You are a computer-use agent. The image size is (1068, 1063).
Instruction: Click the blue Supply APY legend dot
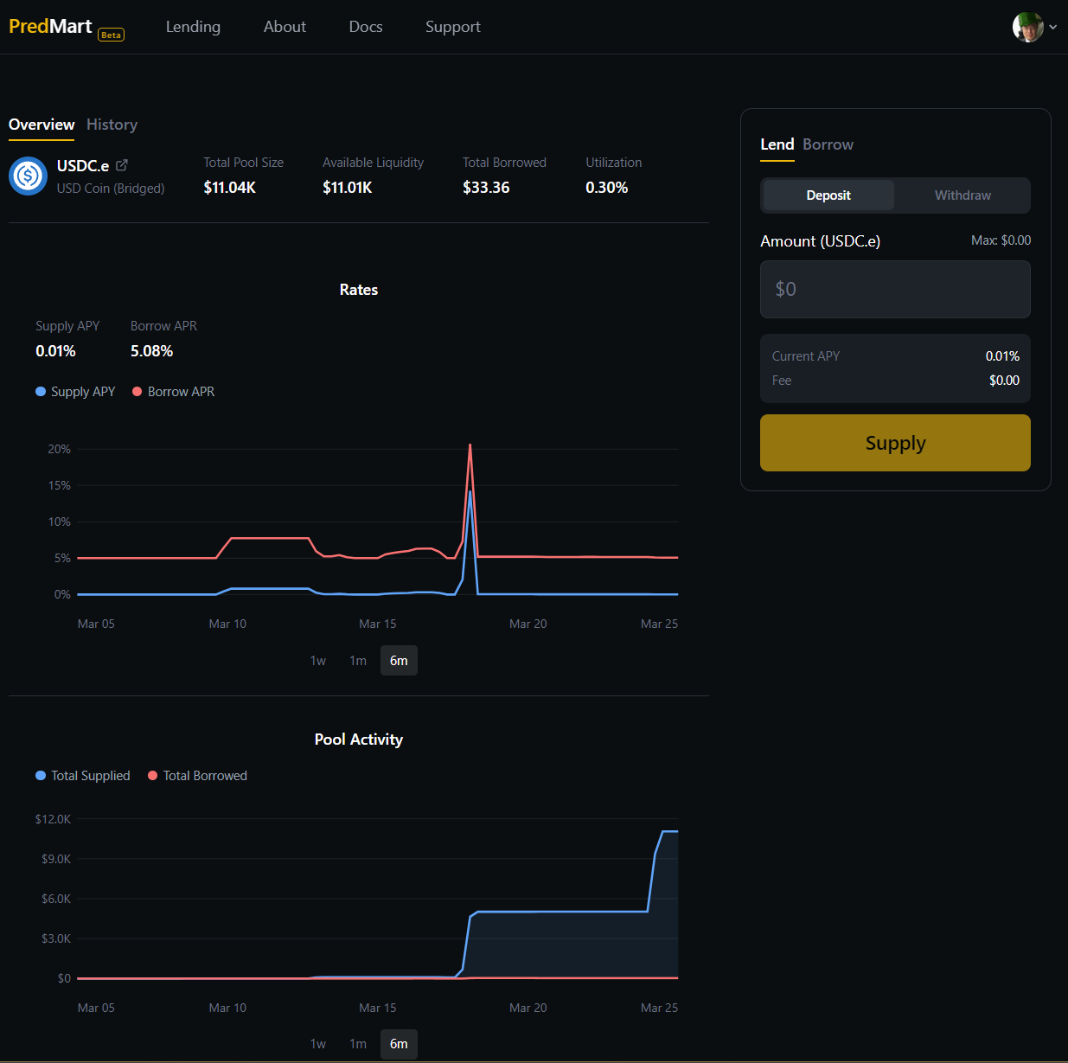tap(40, 391)
